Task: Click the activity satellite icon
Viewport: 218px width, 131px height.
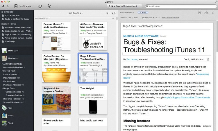Action: [x=49, y=6]
